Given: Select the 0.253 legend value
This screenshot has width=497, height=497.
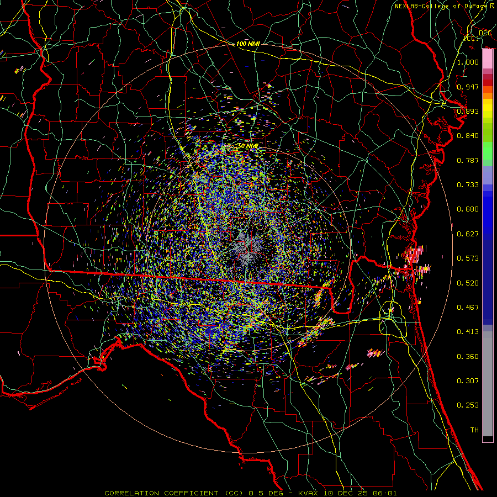Looking at the screenshot, I should tap(468, 405).
